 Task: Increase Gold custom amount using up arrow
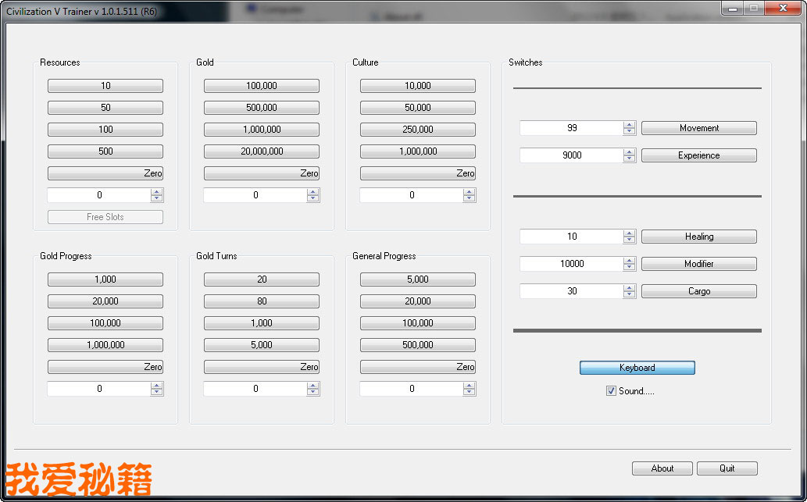click(x=313, y=191)
